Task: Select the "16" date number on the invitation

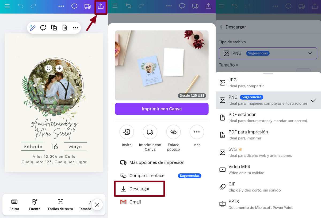Action: pyautogui.click(x=54, y=146)
